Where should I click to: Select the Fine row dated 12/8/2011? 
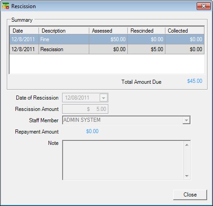(107, 39)
